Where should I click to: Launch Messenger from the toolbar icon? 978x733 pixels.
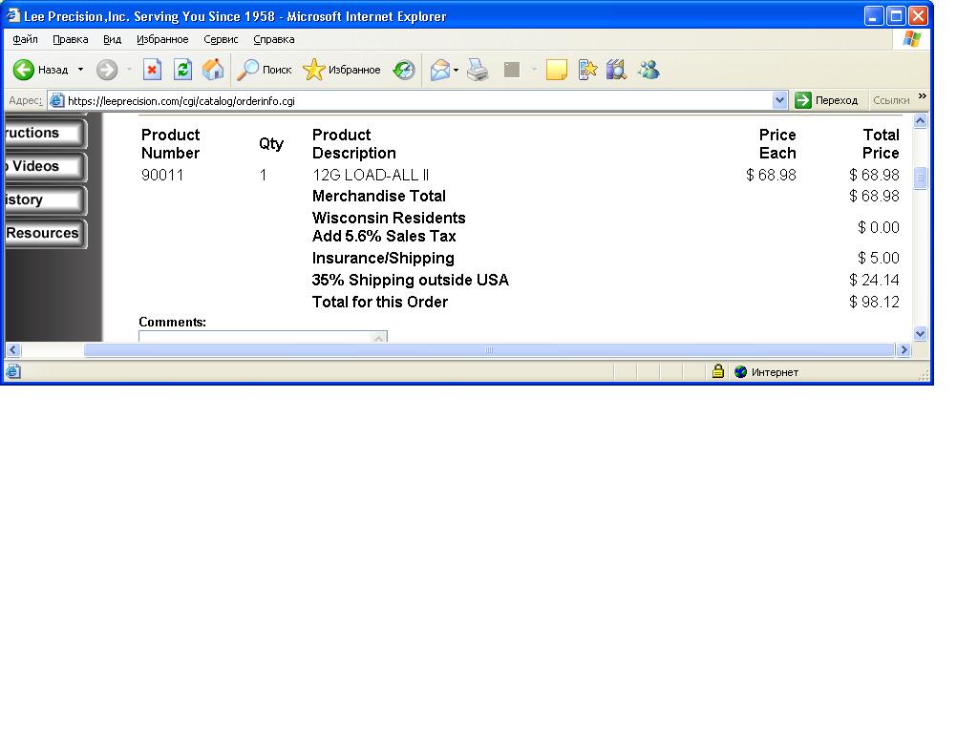[x=648, y=70]
